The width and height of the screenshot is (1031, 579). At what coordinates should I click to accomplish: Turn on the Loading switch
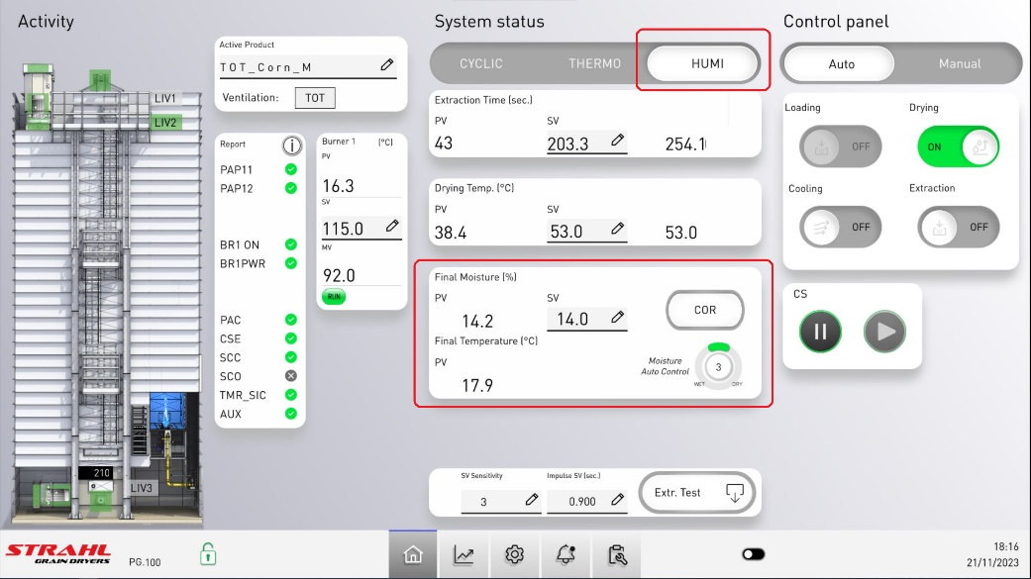[x=841, y=146]
